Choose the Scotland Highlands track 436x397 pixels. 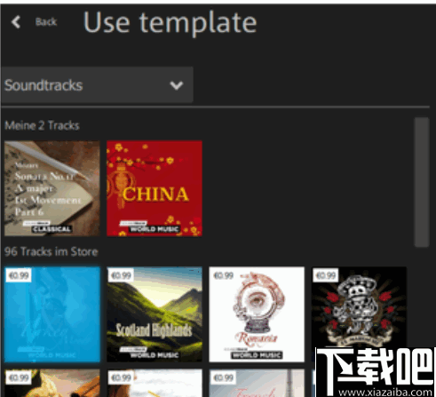click(x=155, y=314)
